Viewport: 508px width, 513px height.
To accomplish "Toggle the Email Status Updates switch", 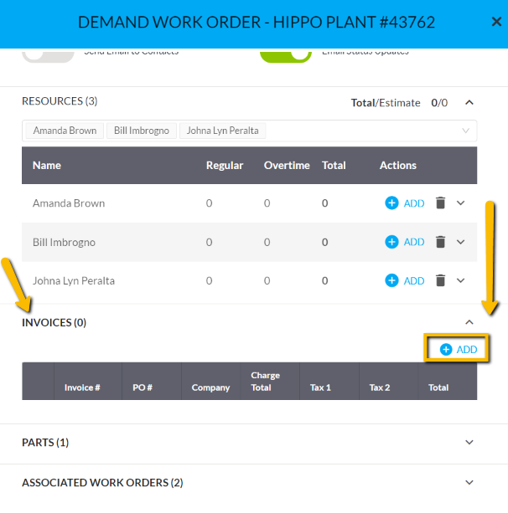I will click(x=286, y=55).
